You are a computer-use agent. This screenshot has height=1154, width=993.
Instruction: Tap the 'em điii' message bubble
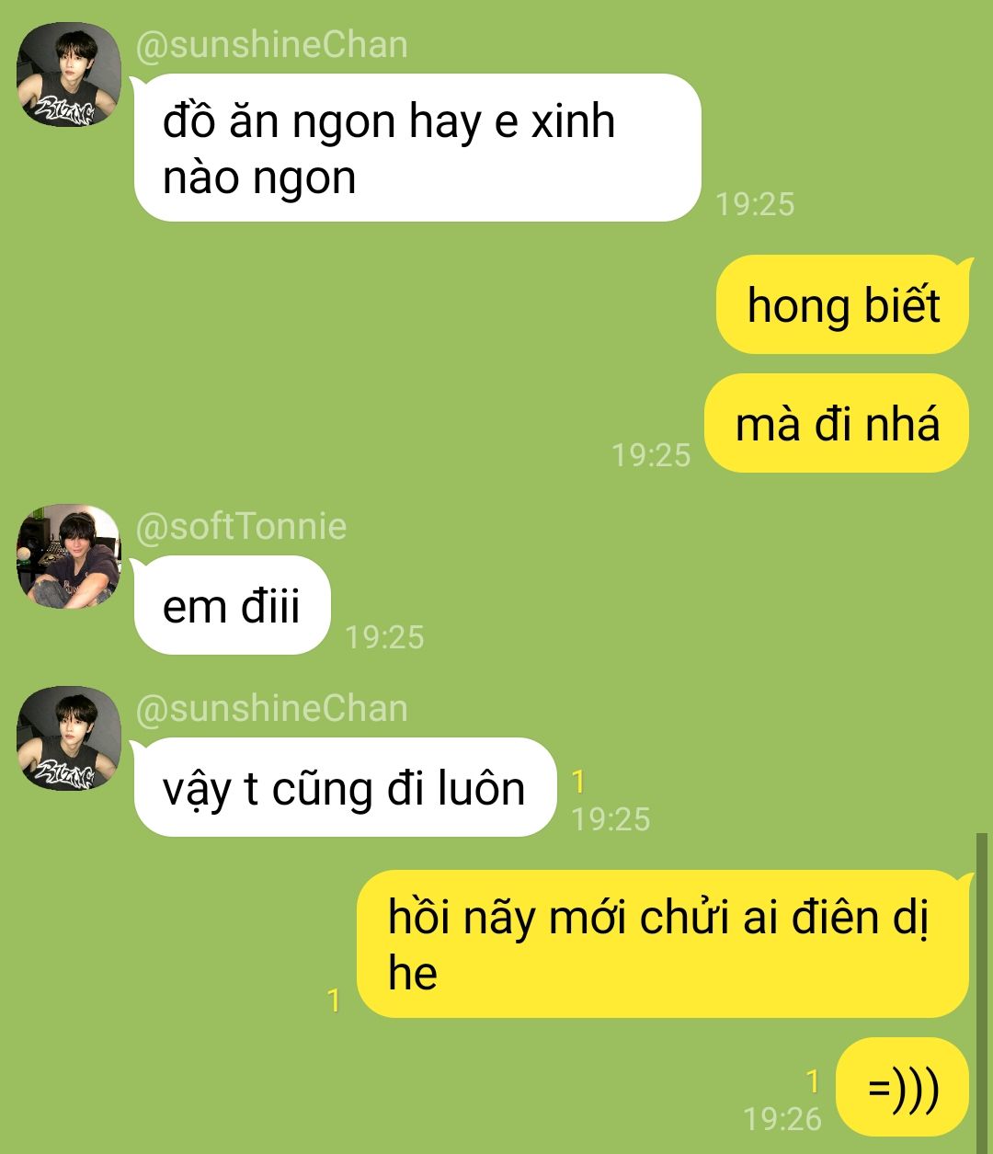232,605
